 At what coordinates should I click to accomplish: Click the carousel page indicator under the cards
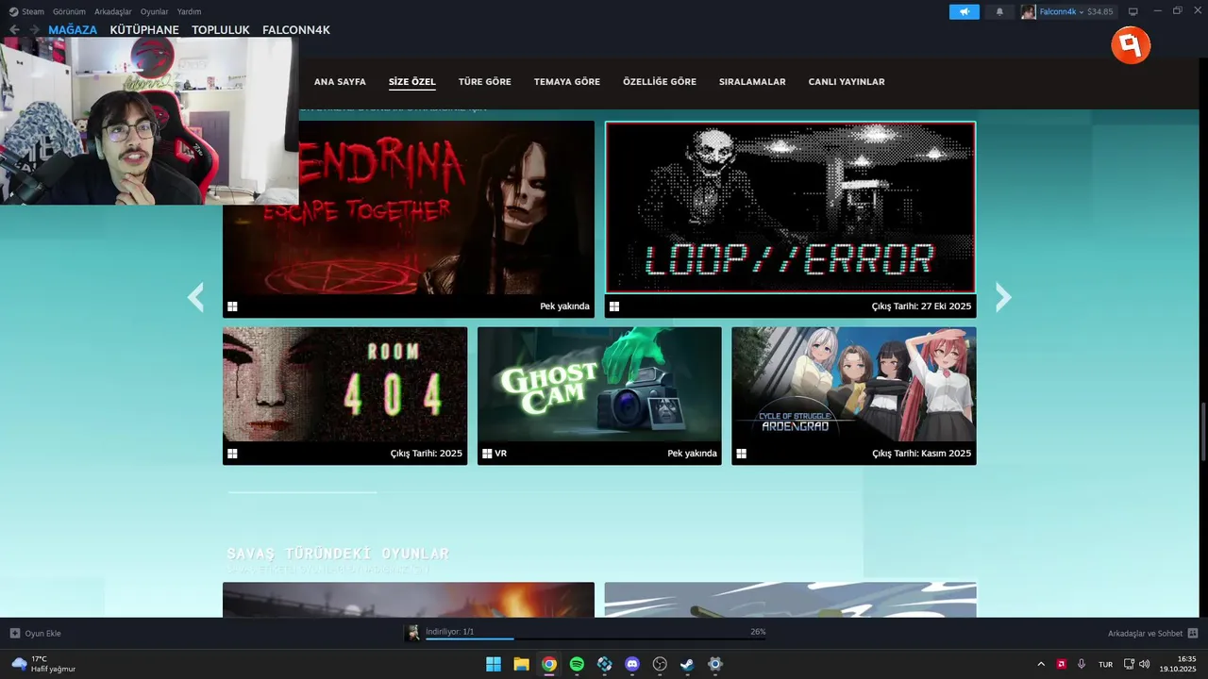point(302,492)
